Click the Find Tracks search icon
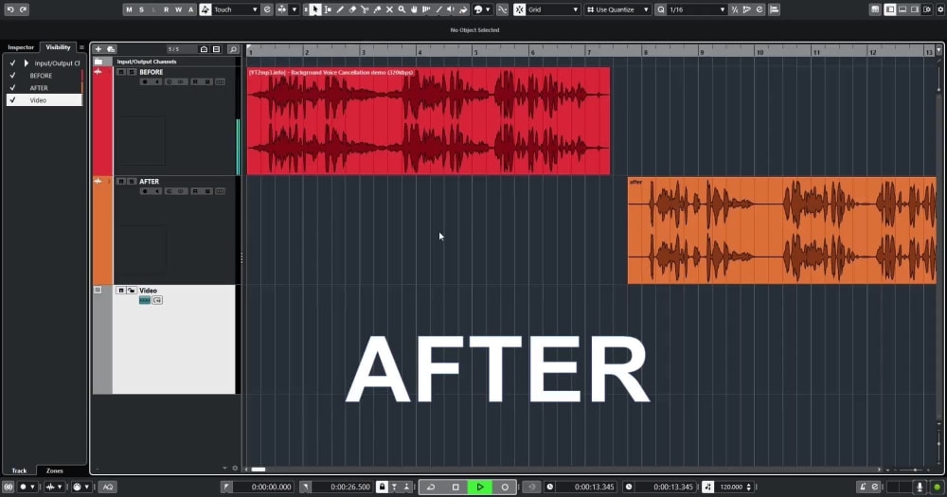The width and height of the screenshot is (947, 497). 233,49
